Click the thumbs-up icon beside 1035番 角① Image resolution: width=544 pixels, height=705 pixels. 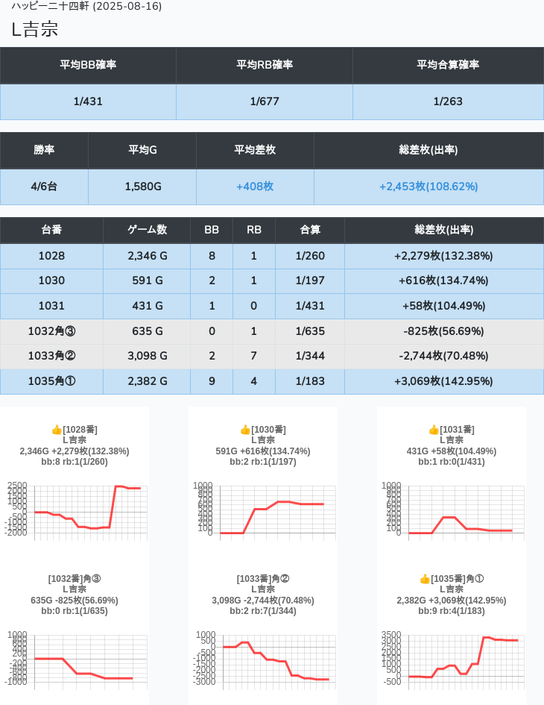(x=426, y=579)
